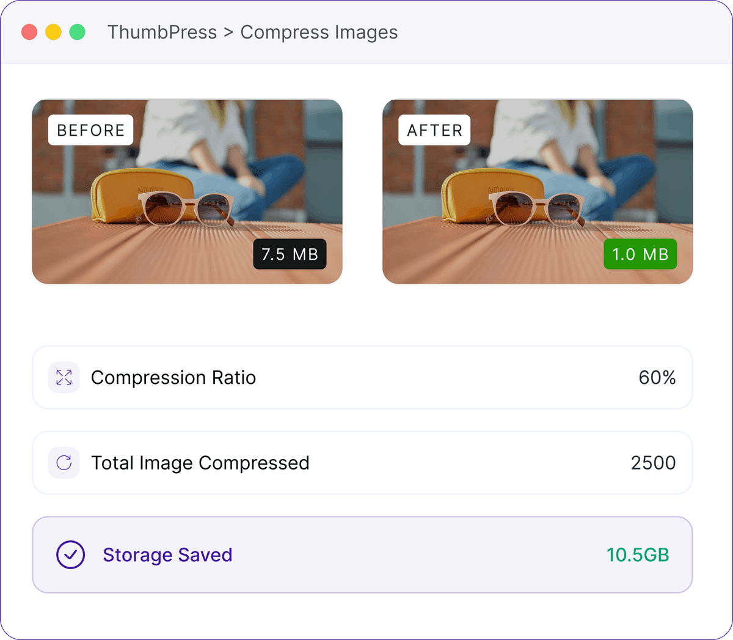Click the 60% compression ratio value
The width and height of the screenshot is (733, 640).
click(657, 378)
